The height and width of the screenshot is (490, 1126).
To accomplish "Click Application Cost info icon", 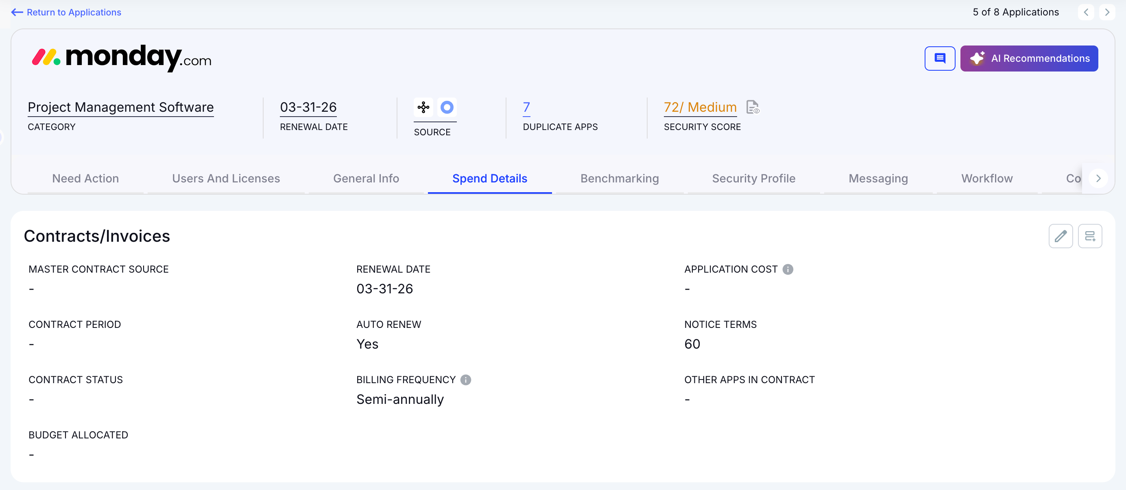I will click(x=788, y=269).
